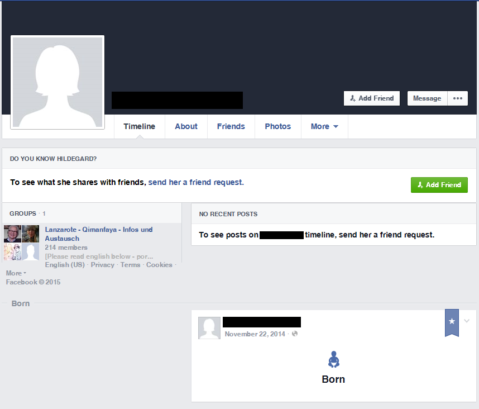The width and height of the screenshot is (479, 409).
Task: Follow the 'send her a friend request' link
Action: [196, 182]
